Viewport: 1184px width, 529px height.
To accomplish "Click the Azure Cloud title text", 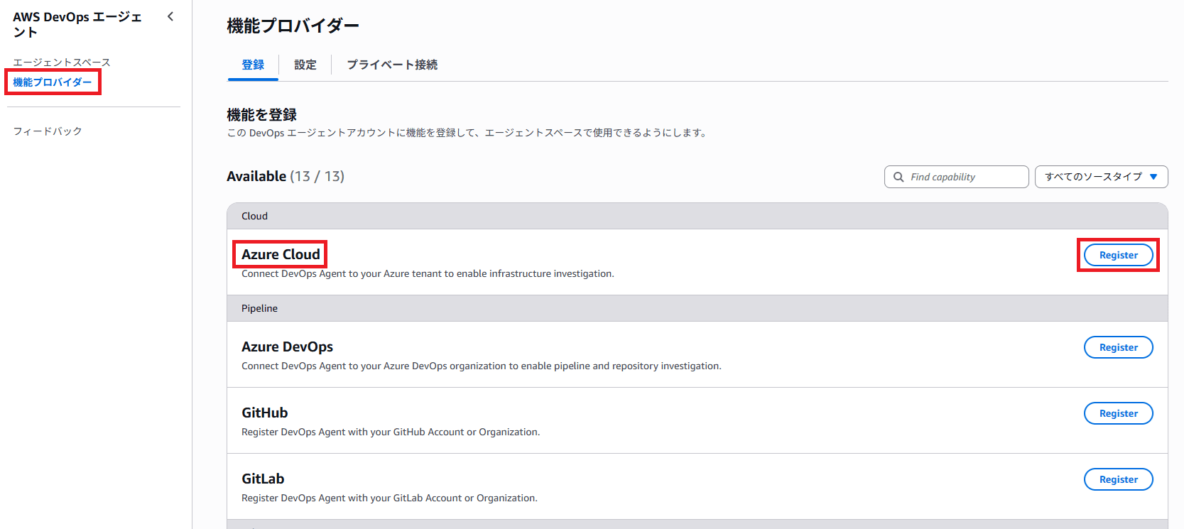I will coord(281,254).
